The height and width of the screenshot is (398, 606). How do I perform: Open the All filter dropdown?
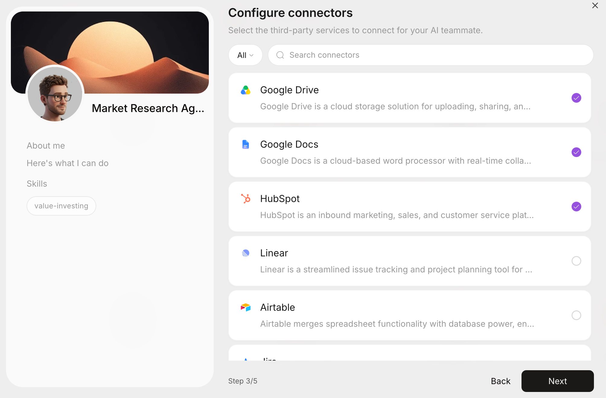coord(245,55)
